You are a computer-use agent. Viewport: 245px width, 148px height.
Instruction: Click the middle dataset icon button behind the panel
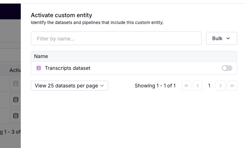(15, 100)
